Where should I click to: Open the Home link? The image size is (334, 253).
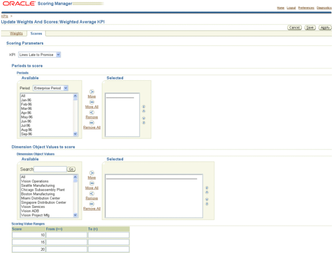pos(280,8)
